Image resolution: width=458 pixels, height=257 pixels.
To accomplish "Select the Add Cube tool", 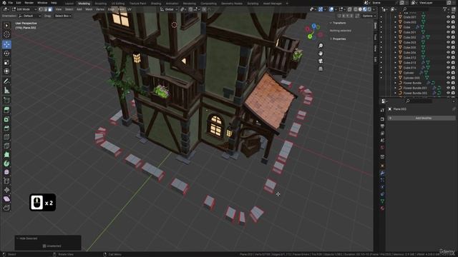I will point(6,100).
